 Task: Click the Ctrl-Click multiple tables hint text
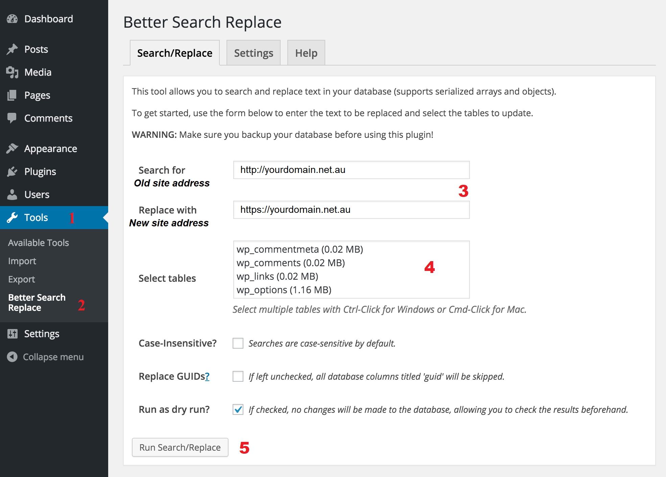click(380, 309)
